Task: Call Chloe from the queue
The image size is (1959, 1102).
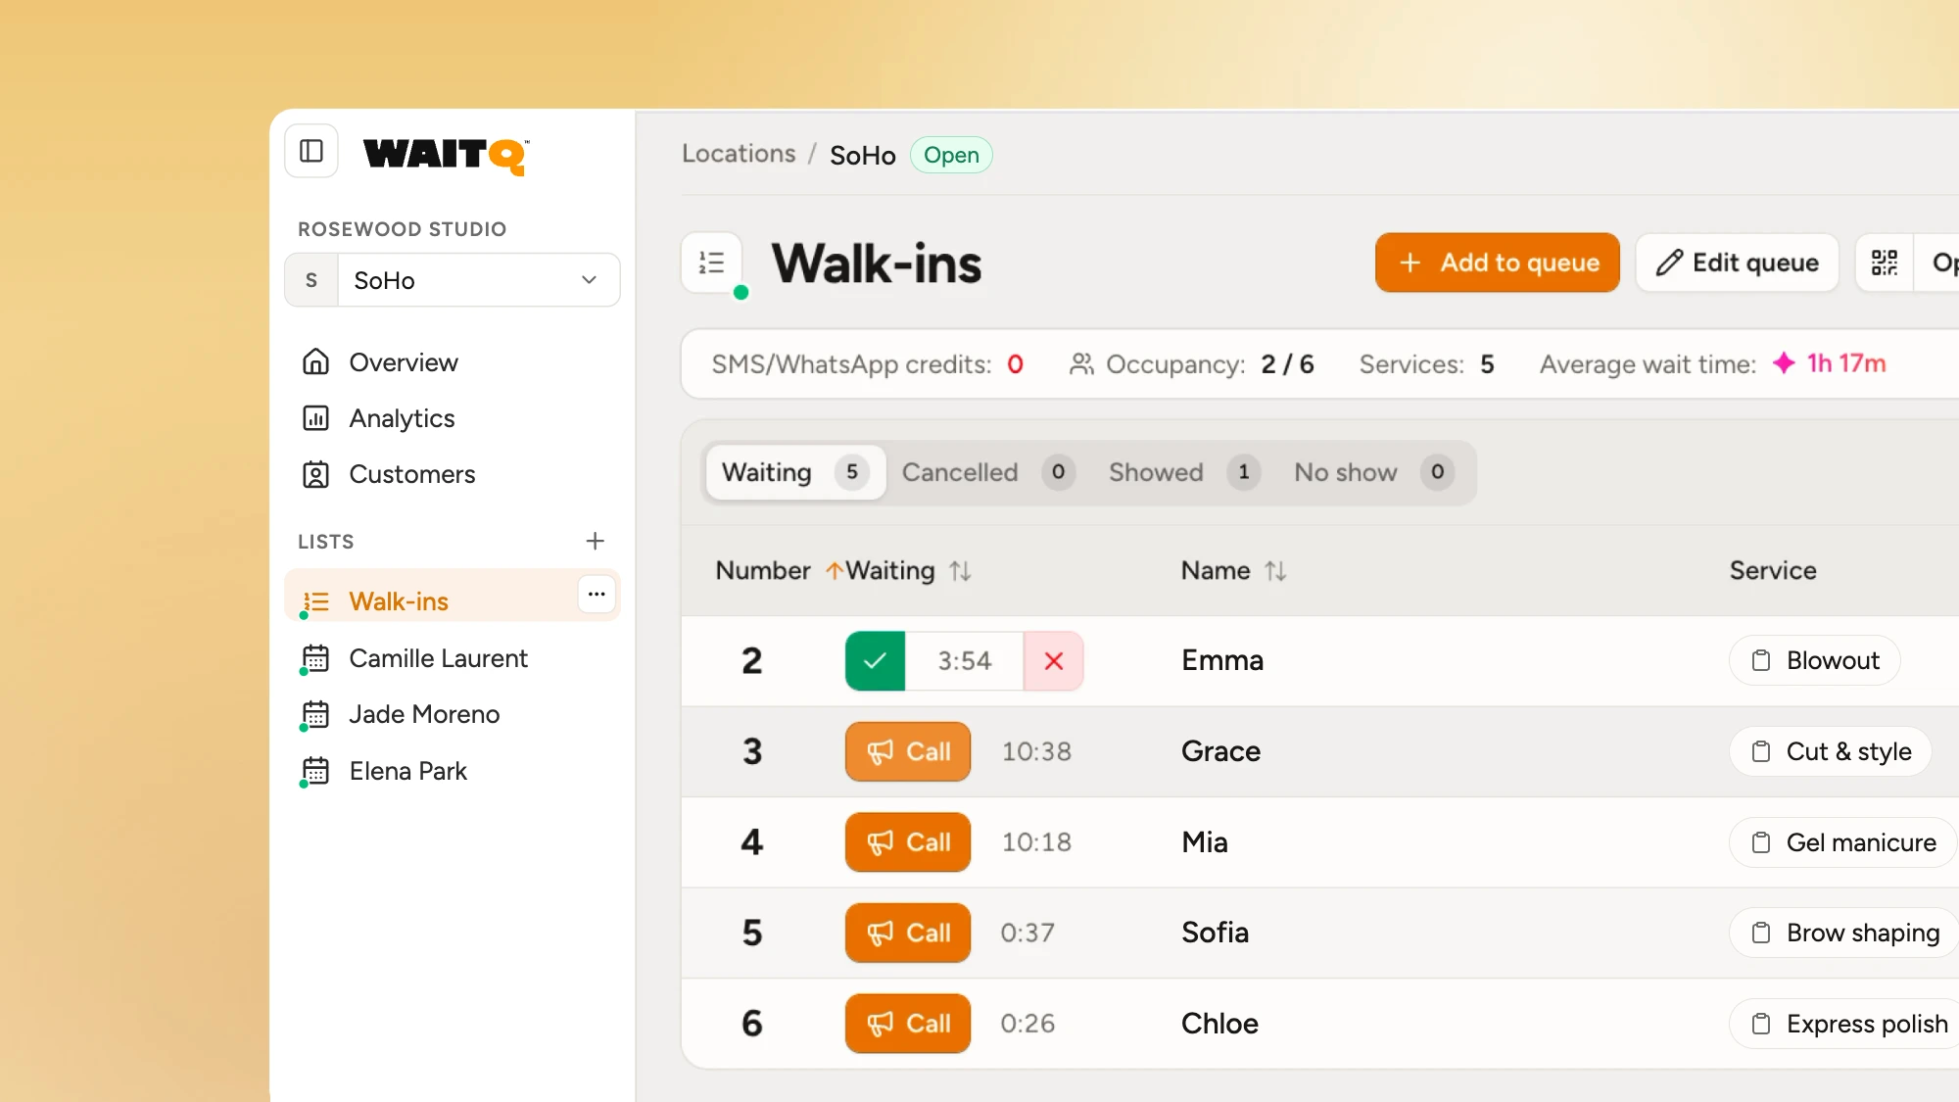Action: [908, 1024]
